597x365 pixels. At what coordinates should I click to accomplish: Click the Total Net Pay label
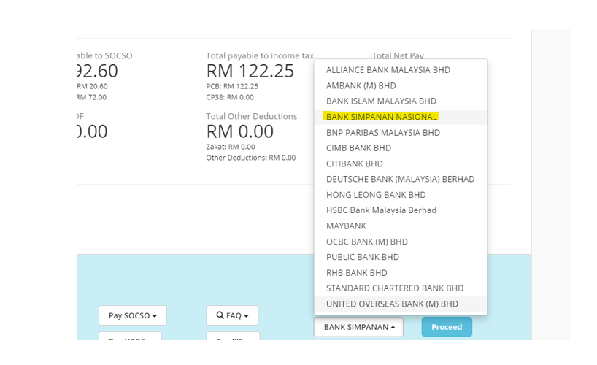pyautogui.click(x=398, y=55)
